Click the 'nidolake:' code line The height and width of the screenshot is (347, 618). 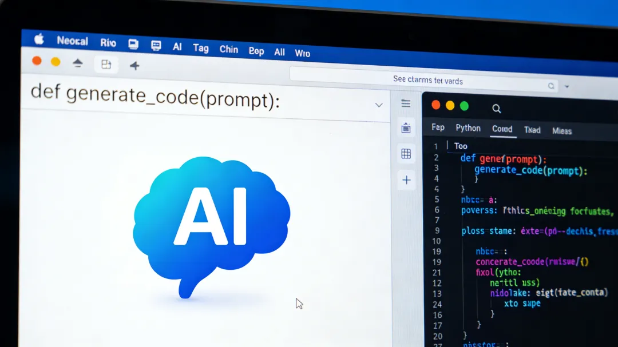[x=549, y=293]
